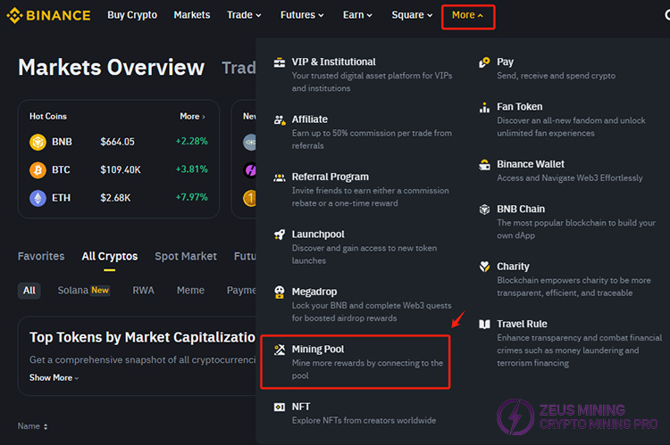Click the Charity heart icon

(x=484, y=267)
